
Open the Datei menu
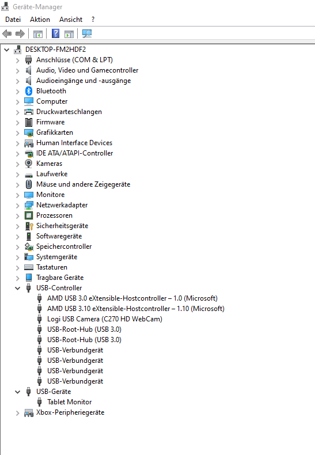[13, 20]
